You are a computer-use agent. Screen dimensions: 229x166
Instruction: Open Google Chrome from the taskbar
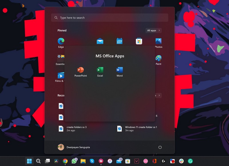pos(65,161)
